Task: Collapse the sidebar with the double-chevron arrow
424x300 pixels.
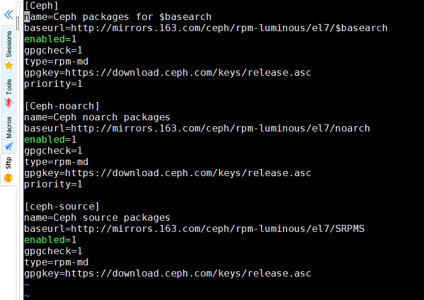Action: (x=9, y=15)
